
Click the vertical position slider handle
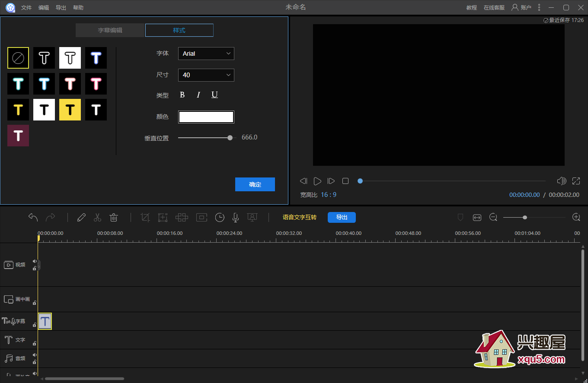pos(230,138)
